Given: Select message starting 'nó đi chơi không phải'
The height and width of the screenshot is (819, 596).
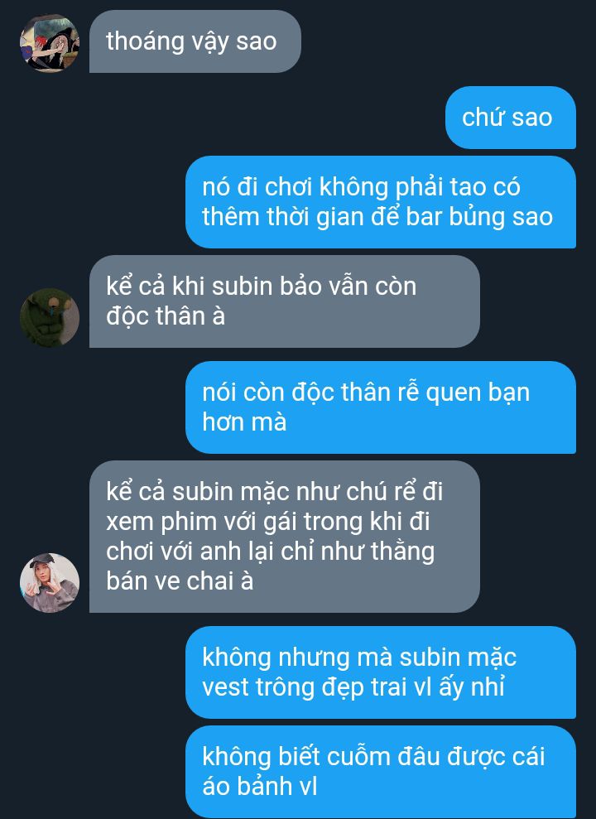Looking at the screenshot, I should [x=381, y=201].
